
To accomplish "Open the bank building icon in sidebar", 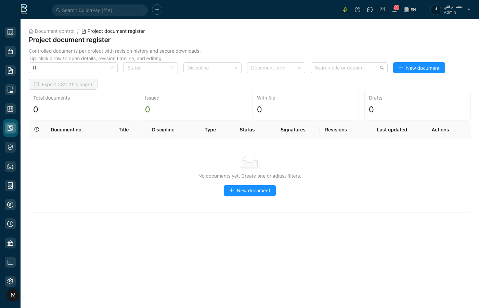I will click(10, 243).
